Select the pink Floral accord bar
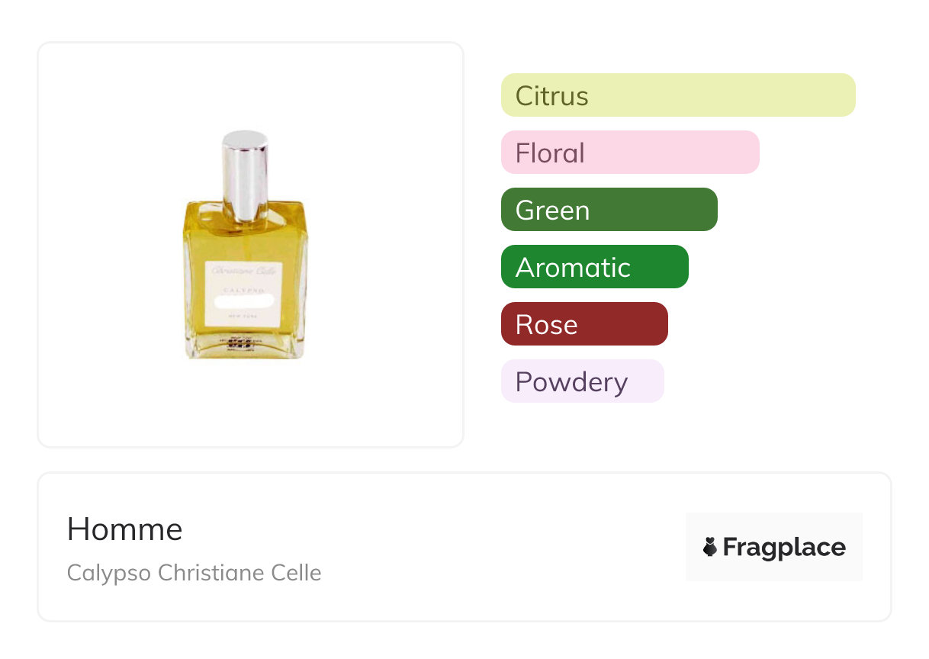 click(630, 153)
